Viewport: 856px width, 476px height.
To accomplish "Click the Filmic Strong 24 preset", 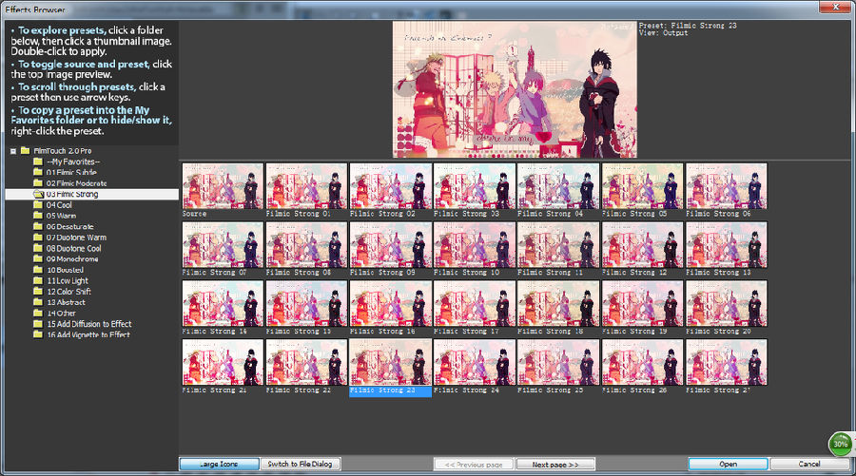I will point(475,363).
